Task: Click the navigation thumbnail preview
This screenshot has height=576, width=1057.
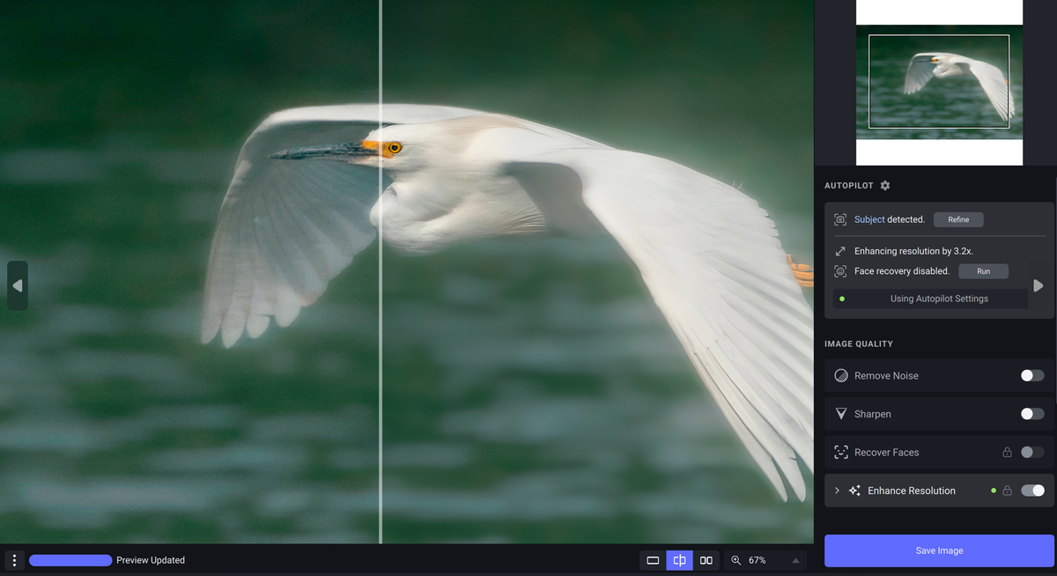Action: [938, 81]
